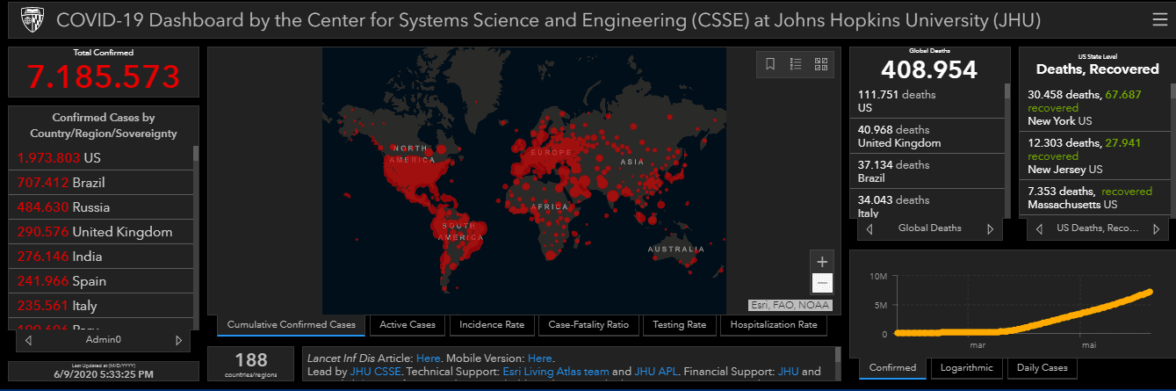This screenshot has height=391, width=1176.
Task: Switch to Cumulative Confirmed Cases tab
Action: [x=292, y=325]
